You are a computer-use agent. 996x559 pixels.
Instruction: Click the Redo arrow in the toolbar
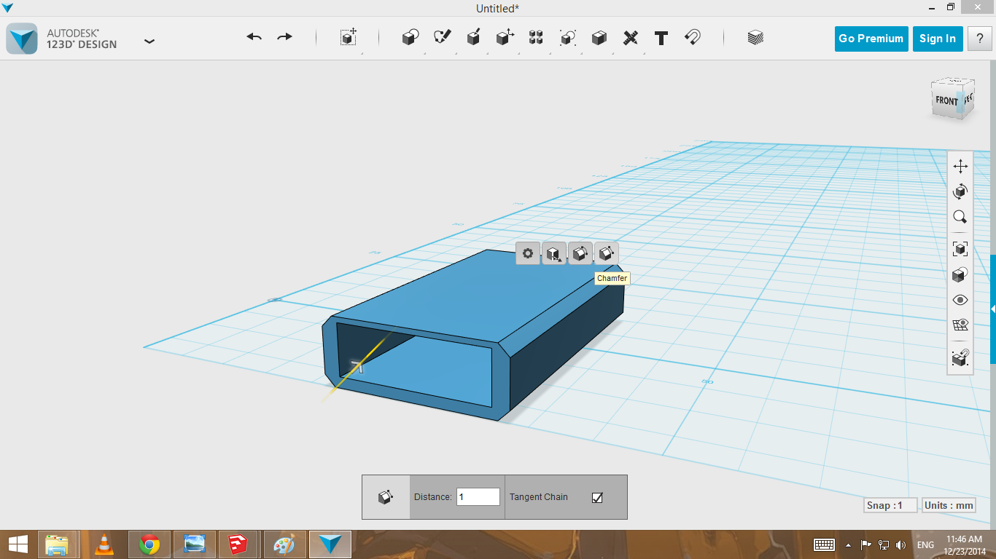pos(284,37)
